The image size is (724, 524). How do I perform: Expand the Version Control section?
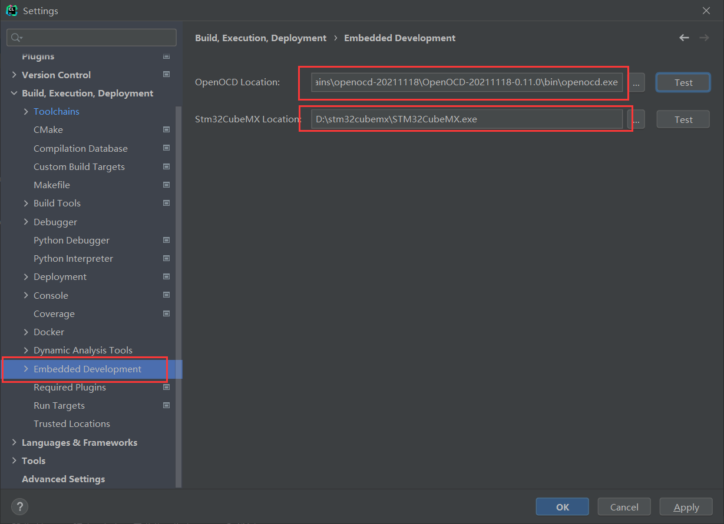coord(14,75)
